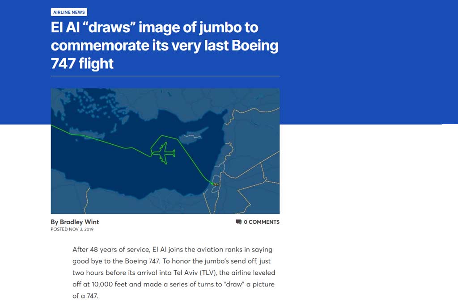Select the TLV airport marker on map
The height and width of the screenshot is (306, 458).
[x=216, y=184]
